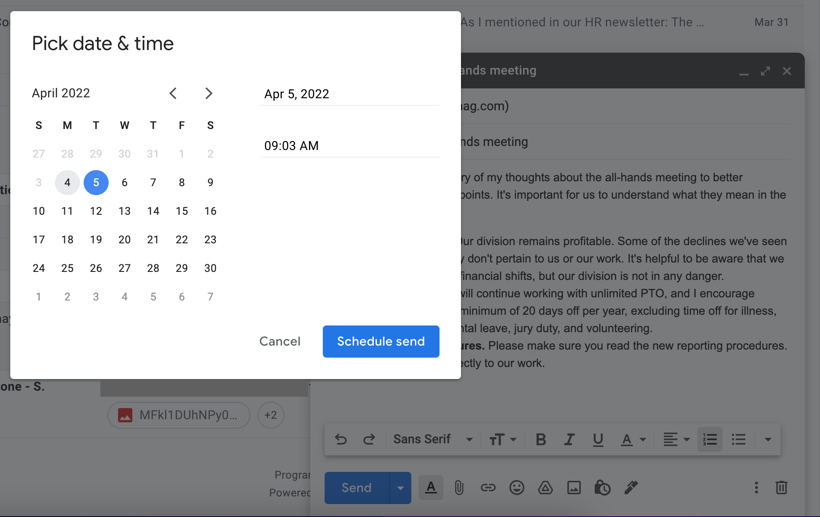
Task: Open the Sans Serif font dropdown
Action: (x=432, y=439)
